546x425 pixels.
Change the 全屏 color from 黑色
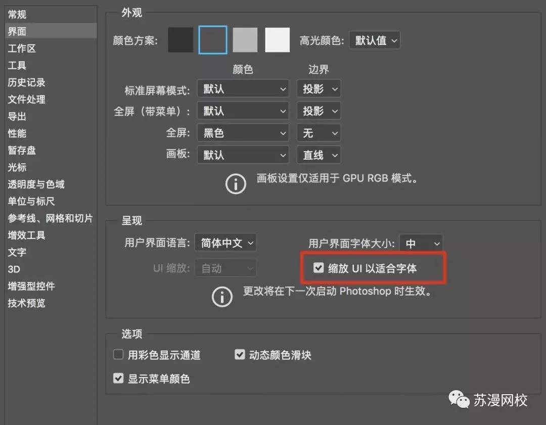coord(243,132)
